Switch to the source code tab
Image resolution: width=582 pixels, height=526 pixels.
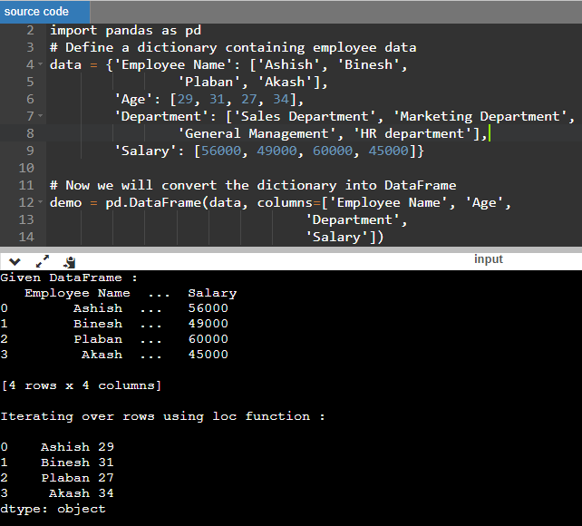click(x=37, y=12)
